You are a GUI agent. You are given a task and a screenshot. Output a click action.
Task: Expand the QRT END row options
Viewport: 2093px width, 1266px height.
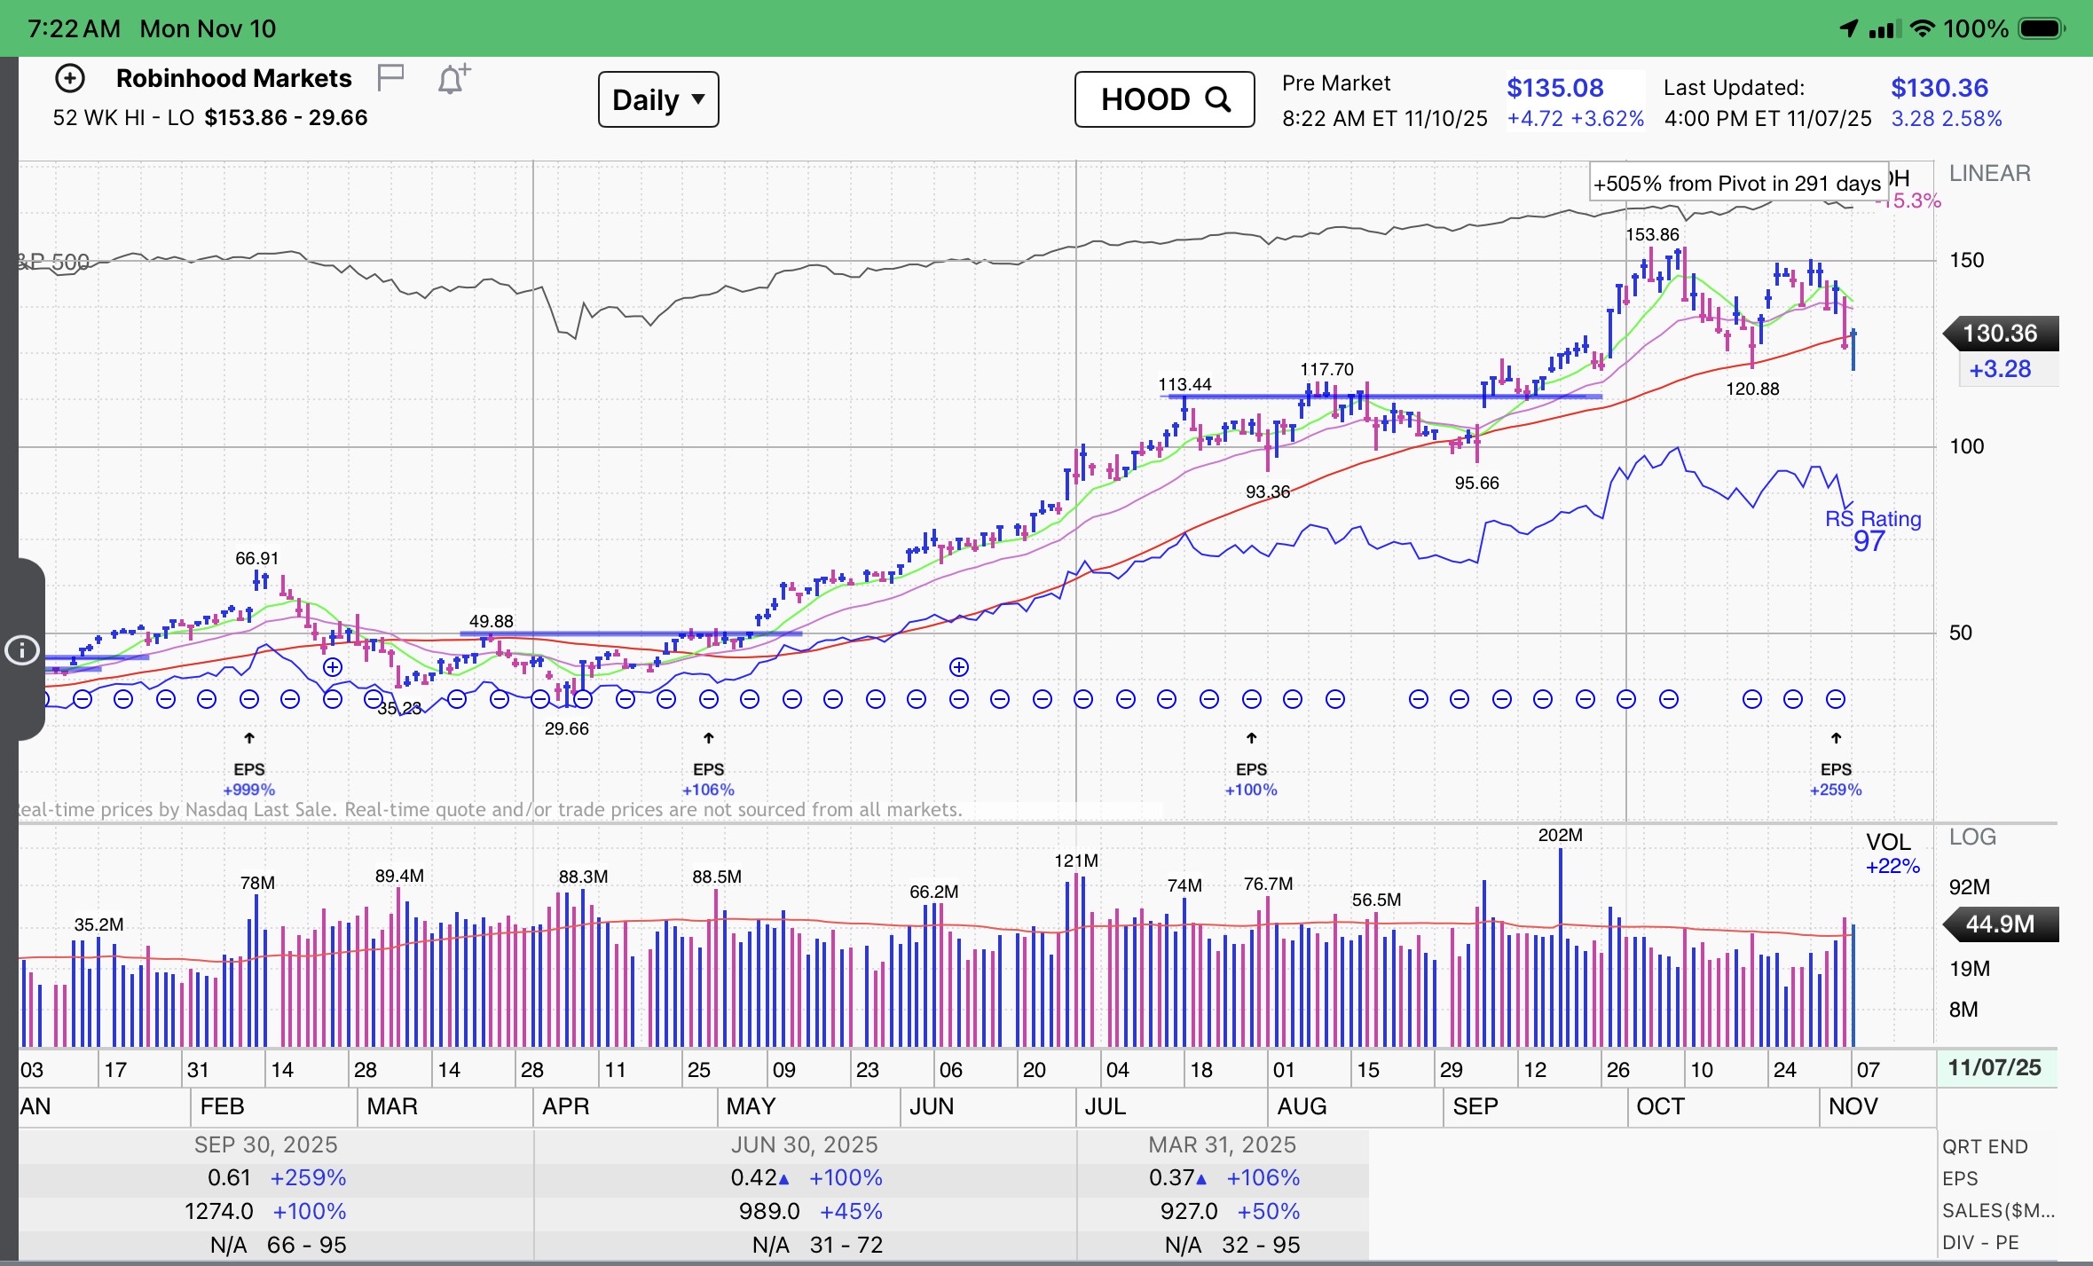click(1985, 1146)
